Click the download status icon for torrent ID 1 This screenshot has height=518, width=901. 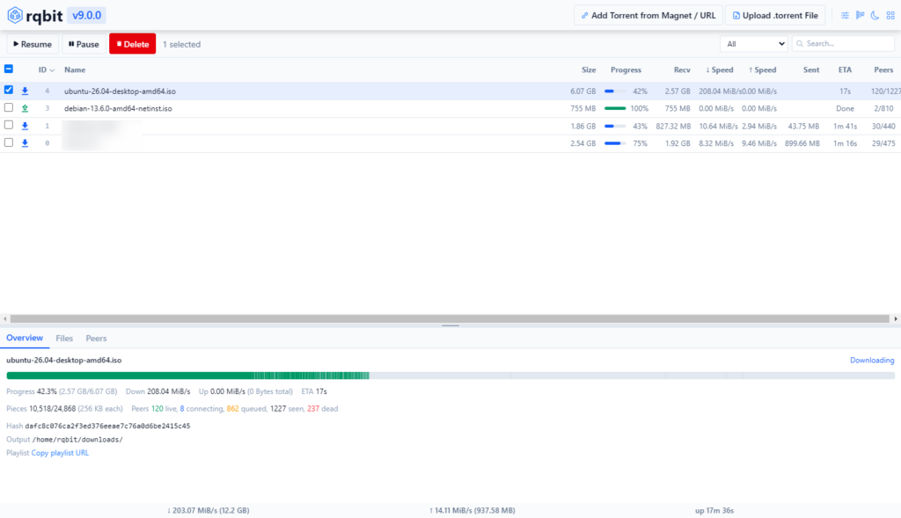point(25,126)
